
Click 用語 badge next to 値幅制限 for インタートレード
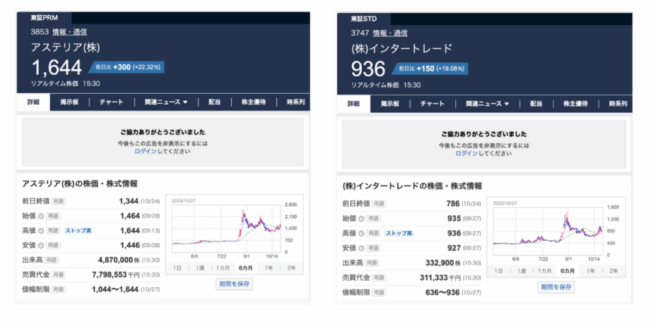click(x=378, y=292)
